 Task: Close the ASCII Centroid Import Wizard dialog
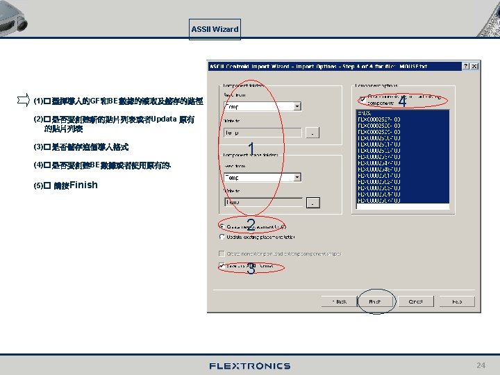474,66
